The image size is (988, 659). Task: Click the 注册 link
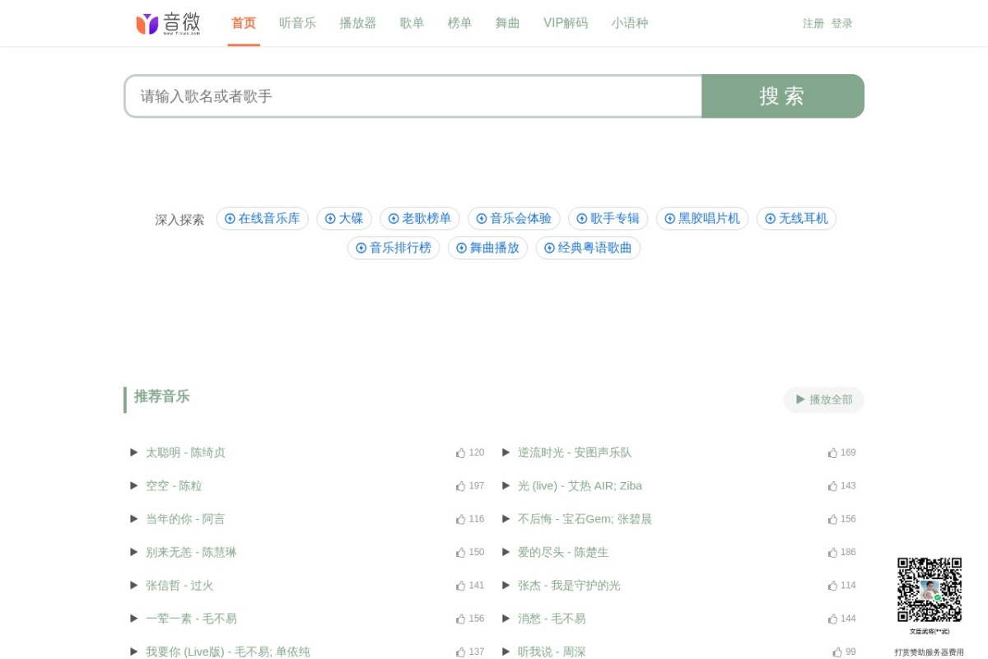(813, 23)
